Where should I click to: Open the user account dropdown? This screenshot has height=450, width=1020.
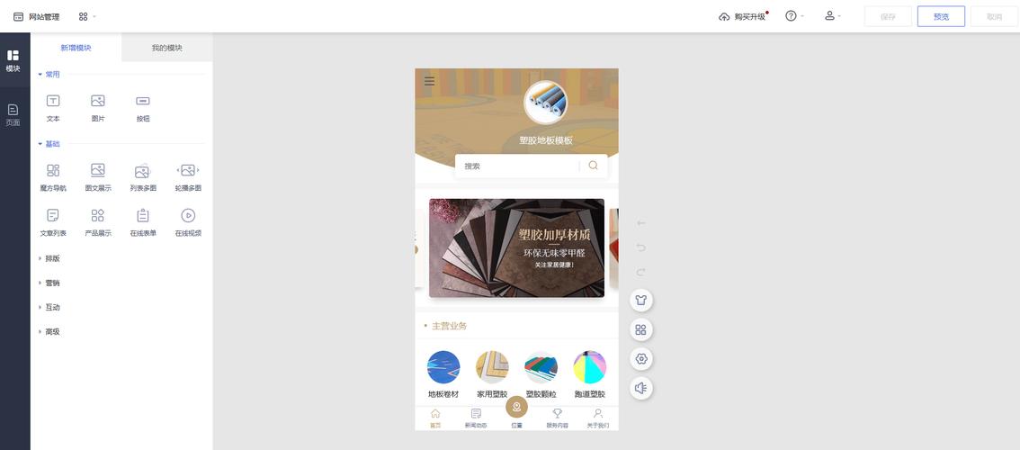coord(833,16)
